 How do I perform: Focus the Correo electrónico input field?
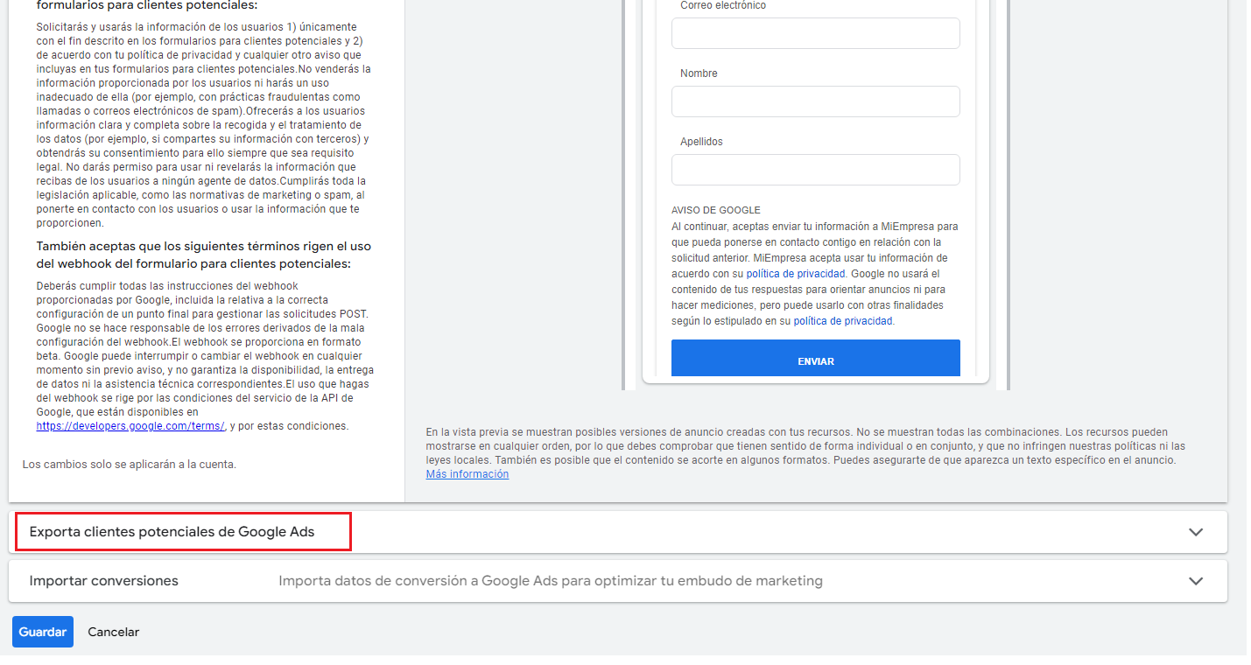[815, 33]
